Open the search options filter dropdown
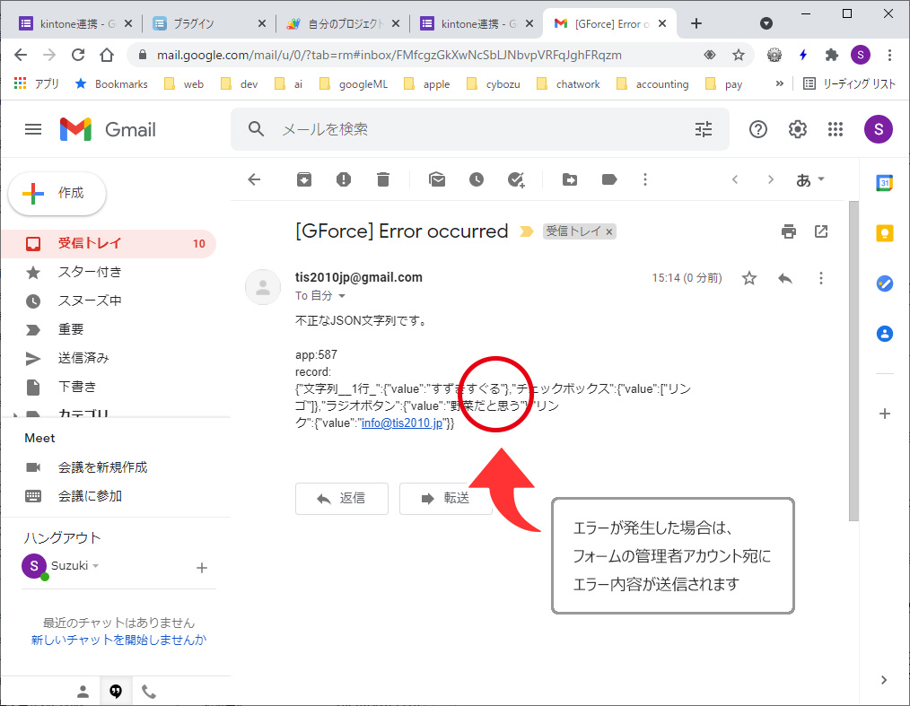The width and height of the screenshot is (910, 706). [x=704, y=129]
